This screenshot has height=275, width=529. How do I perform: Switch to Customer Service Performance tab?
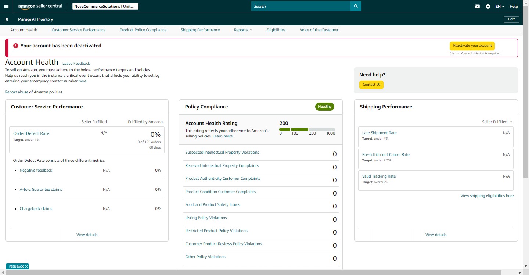(x=79, y=30)
